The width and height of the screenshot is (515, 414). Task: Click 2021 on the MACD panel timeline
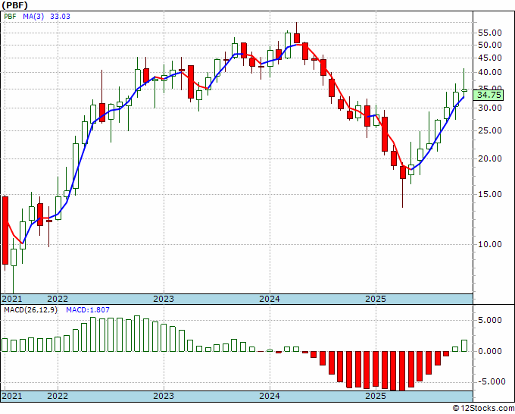point(12,396)
